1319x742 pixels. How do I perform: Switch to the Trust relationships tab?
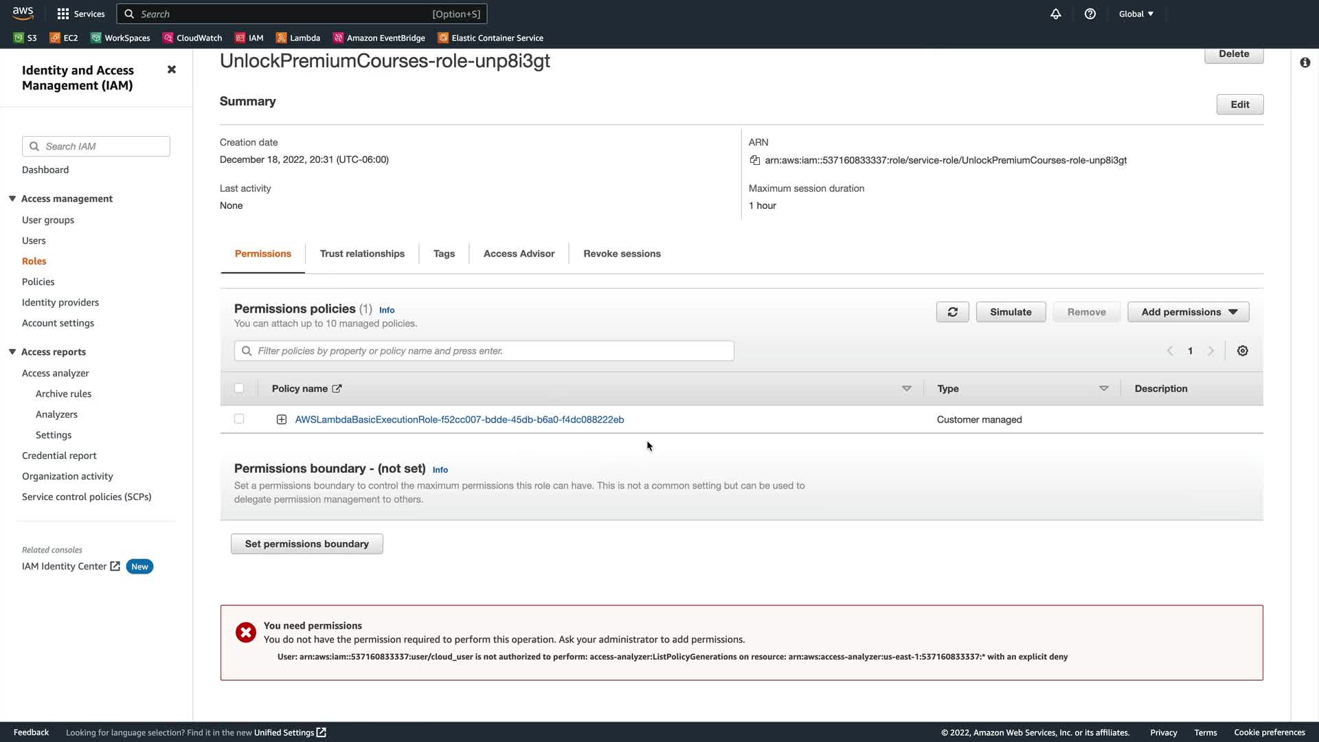362,254
